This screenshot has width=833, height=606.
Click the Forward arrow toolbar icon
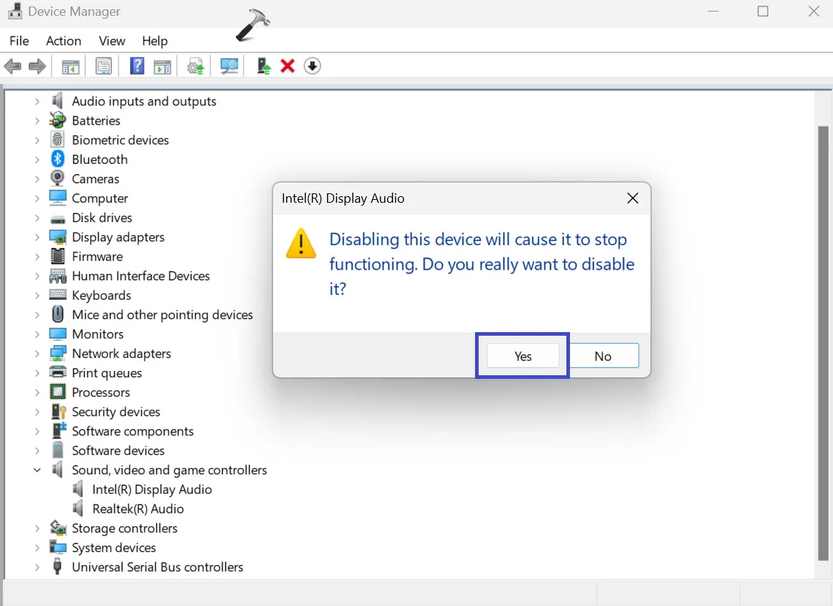(x=37, y=66)
